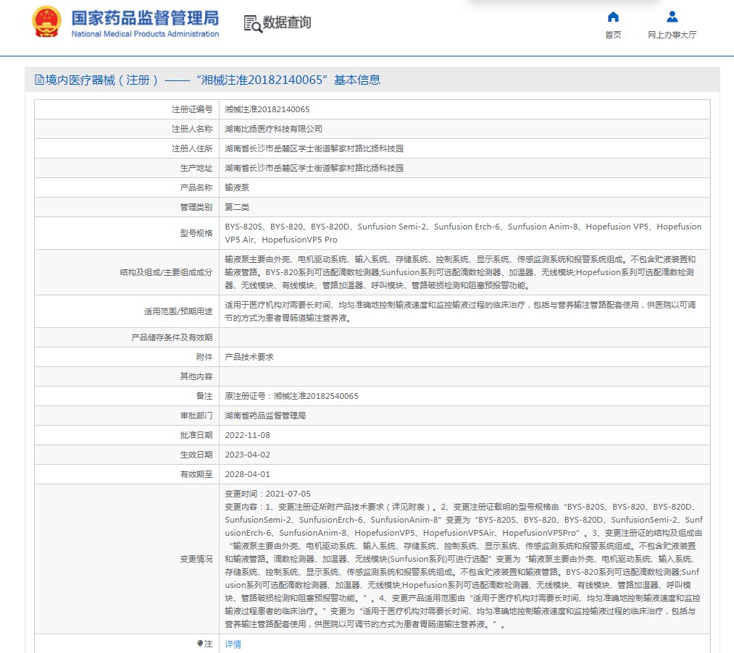The height and width of the screenshot is (653, 734).
Task: Click the registration number 湘械注准20182140065 cell
Action: pos(267,109)
